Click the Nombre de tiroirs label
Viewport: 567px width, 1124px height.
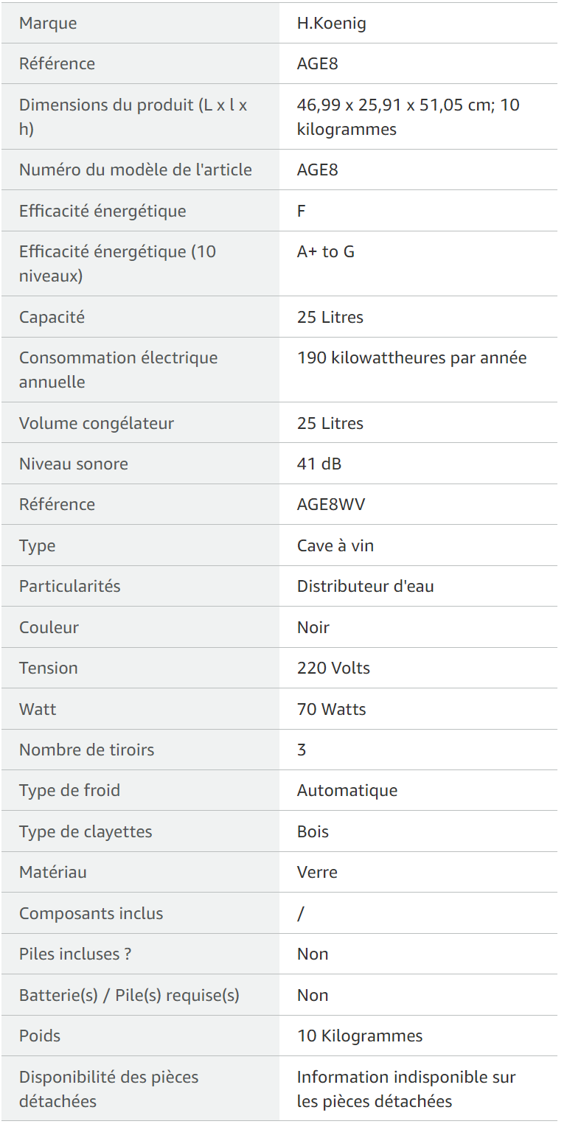click(x=86, y=750)
